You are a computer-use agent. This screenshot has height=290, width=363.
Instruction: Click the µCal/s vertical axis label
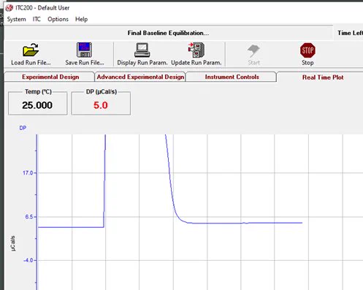(x=13, y=243)
